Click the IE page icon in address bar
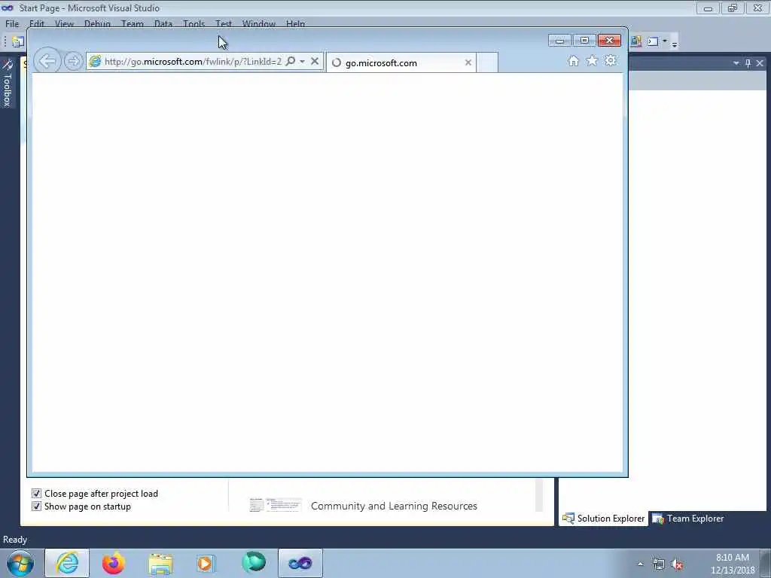This screenshot has height=578, width=771. 95,61
